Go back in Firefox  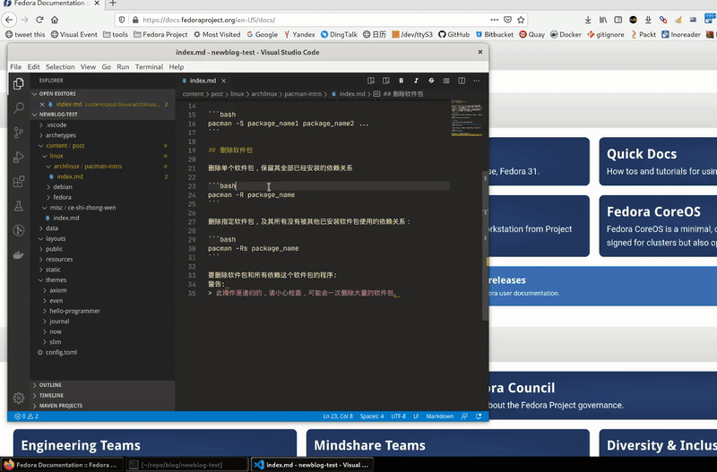click(9, 20)
